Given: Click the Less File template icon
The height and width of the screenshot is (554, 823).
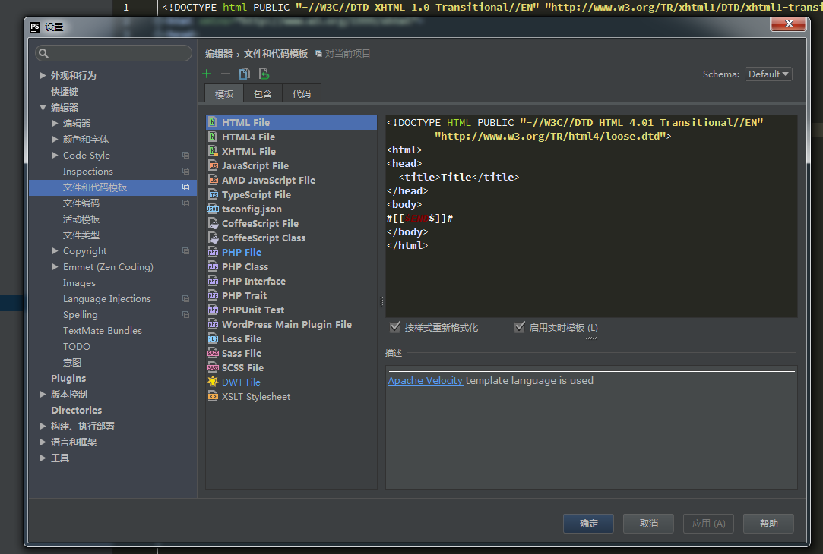Looking at the screenshot, I should click(213, 338).
